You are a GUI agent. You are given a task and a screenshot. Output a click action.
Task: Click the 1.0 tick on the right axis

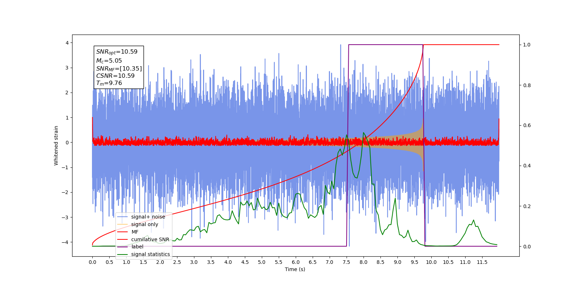click(527, 45)
